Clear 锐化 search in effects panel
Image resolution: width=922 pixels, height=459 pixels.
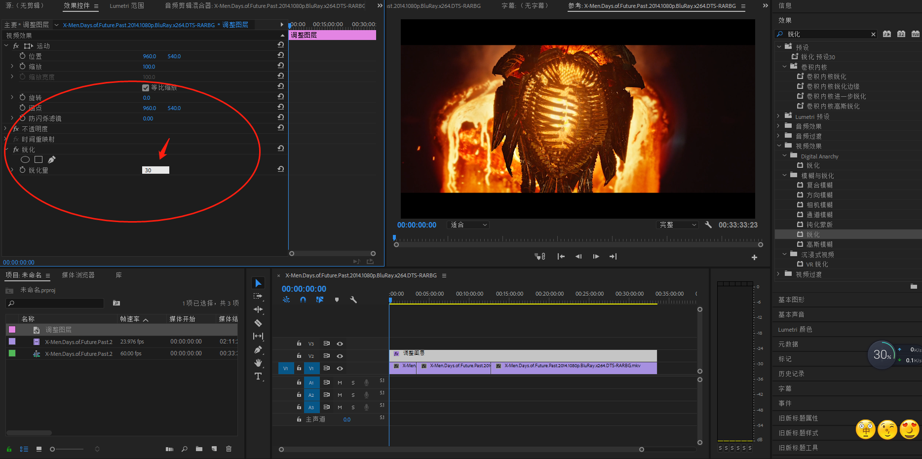pos(873,34)
